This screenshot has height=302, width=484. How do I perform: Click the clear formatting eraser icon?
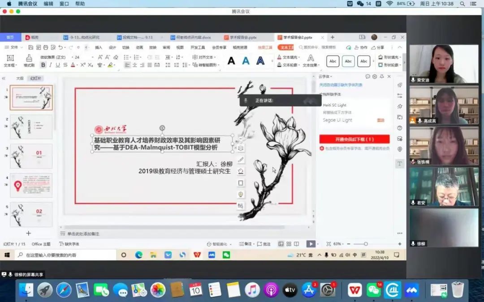coord(116,57)
